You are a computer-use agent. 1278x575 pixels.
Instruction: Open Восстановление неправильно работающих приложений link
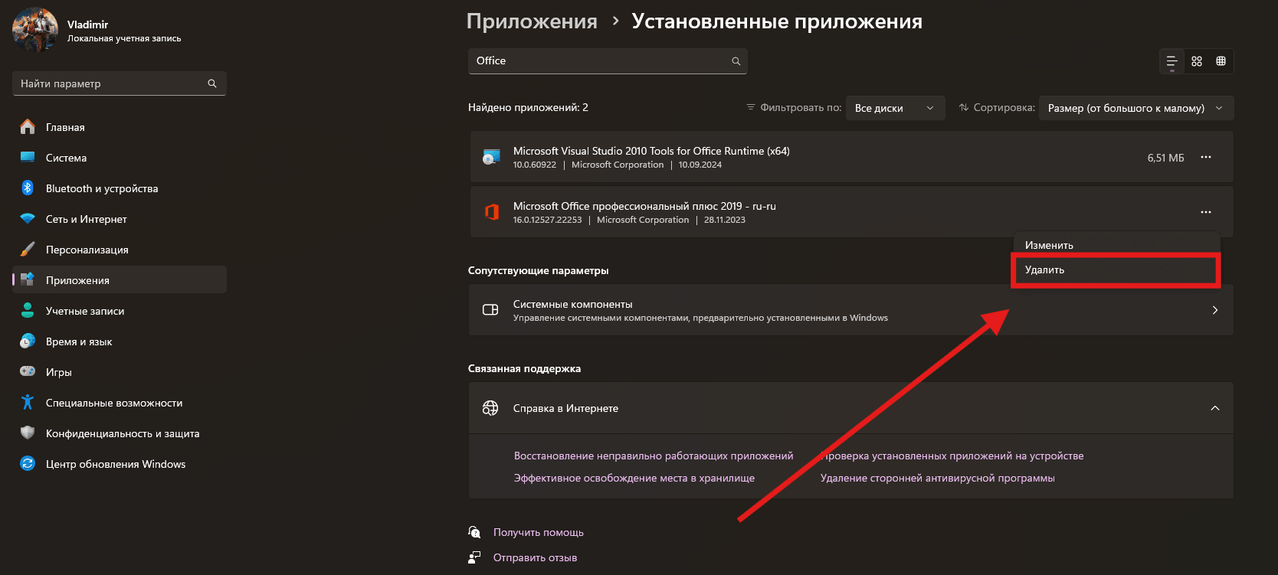(654, 456)
